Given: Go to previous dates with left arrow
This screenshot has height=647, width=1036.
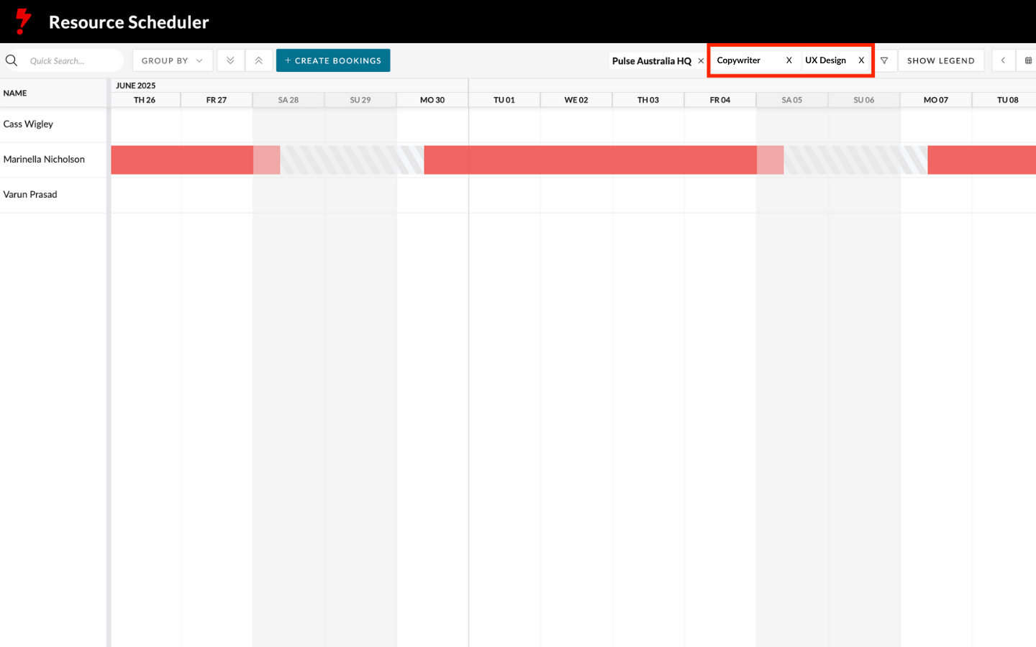Looking at the screenshot, I should [1003, 60].
